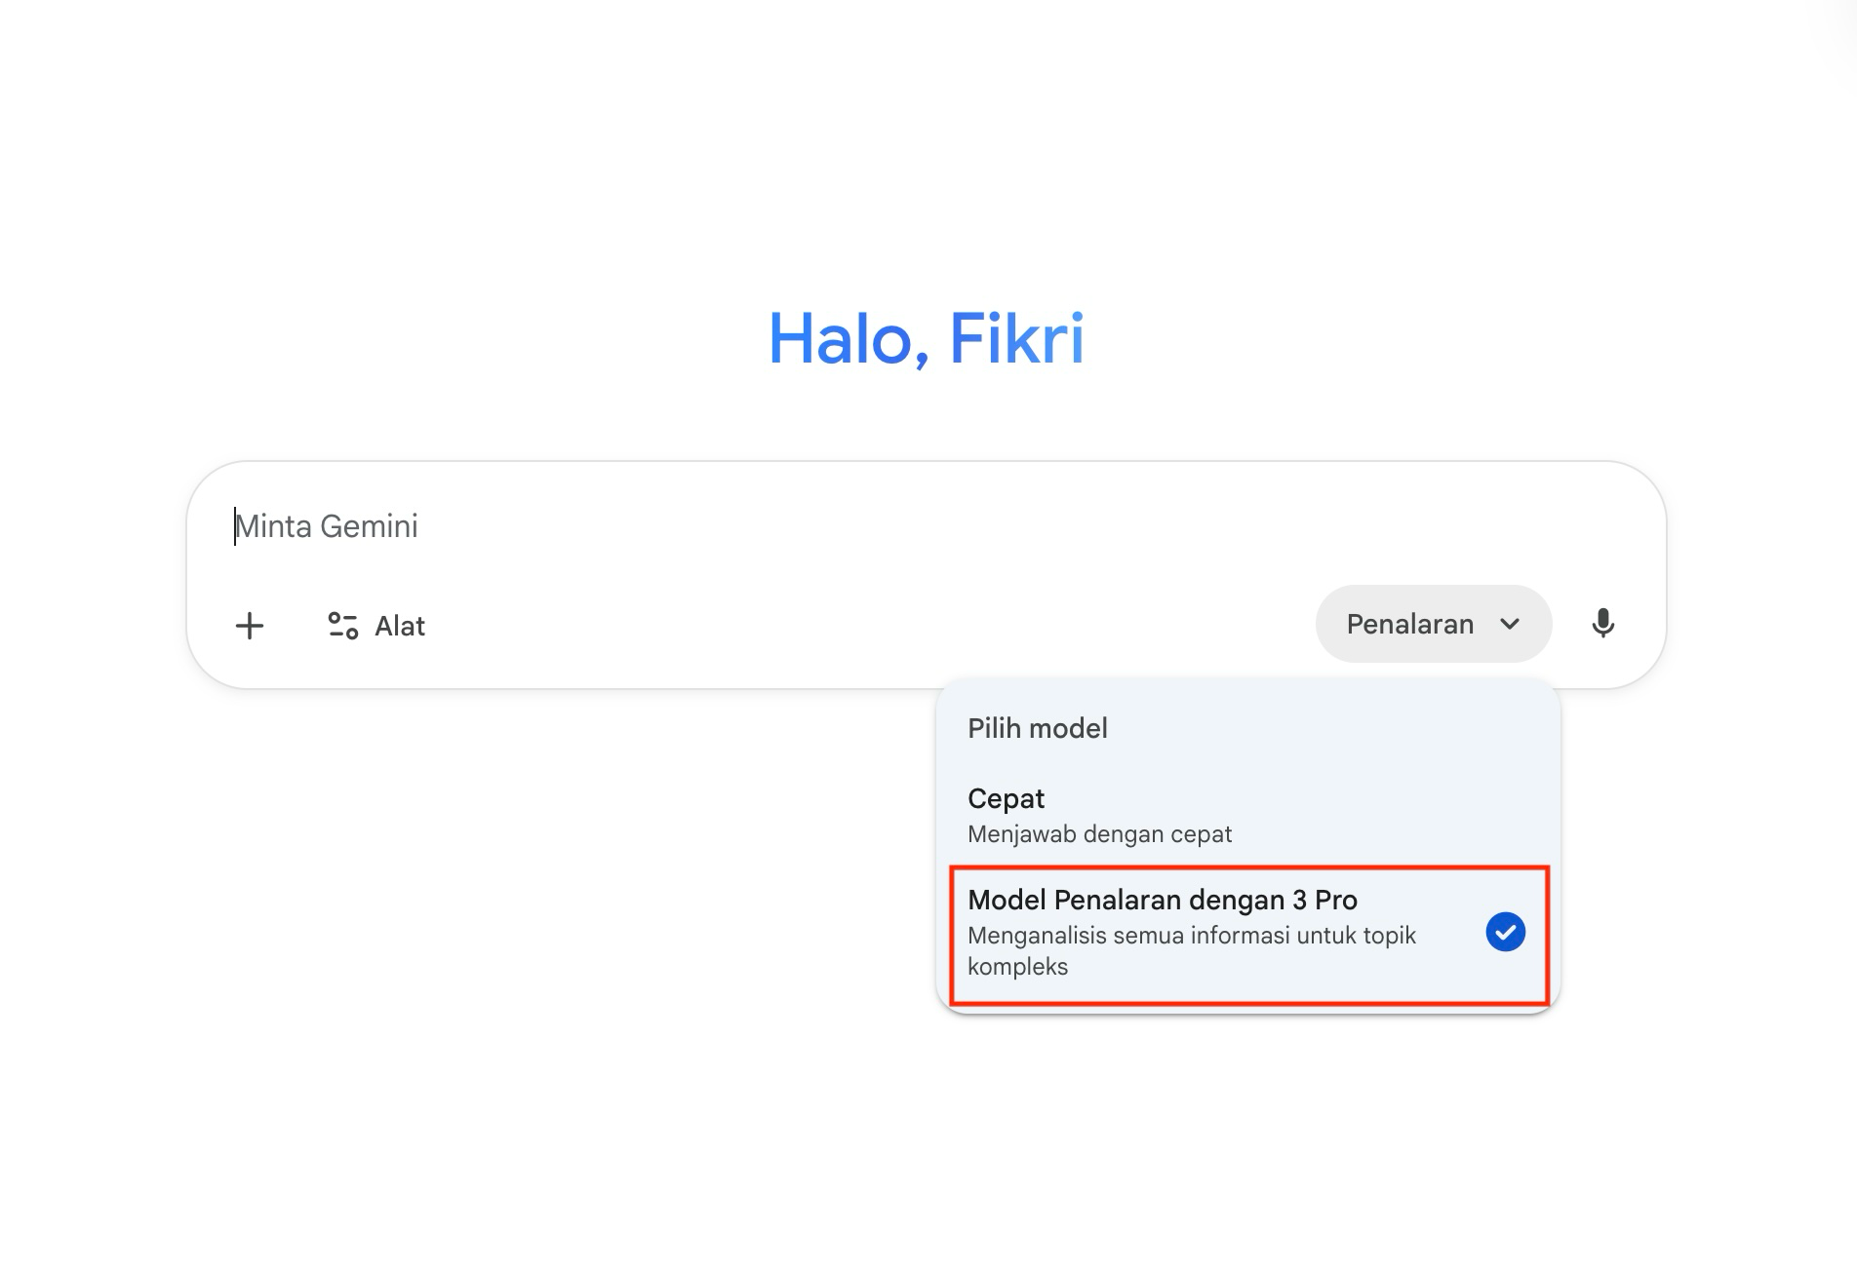Image resolution: width=1857 pixels, height=1269 pixels.
Task: Click the word Halo in the heading
Action: [x=841, y=339]
